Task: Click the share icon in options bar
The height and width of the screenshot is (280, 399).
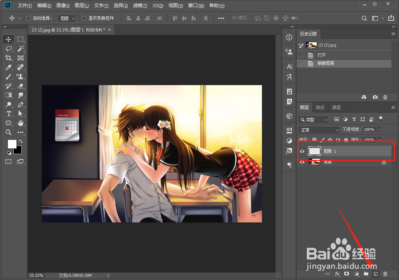Action: click(391, 18)
